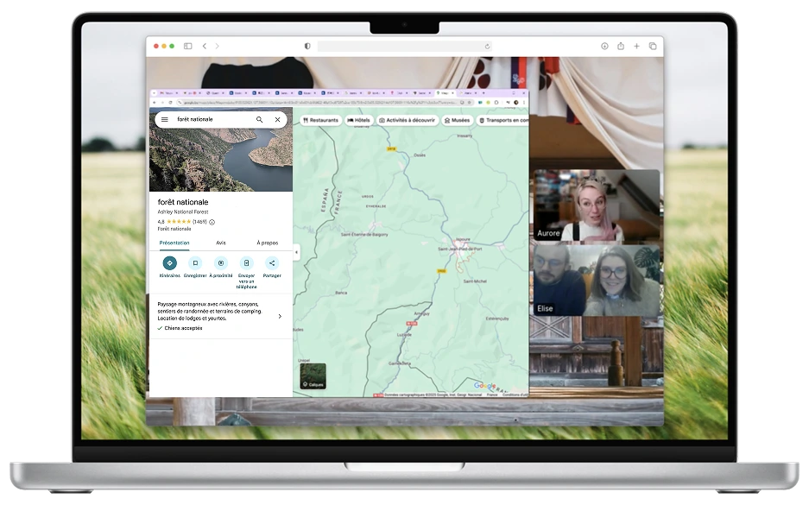Expand the place description chevron
Viewport: 809px width, 505px height.
279,317
